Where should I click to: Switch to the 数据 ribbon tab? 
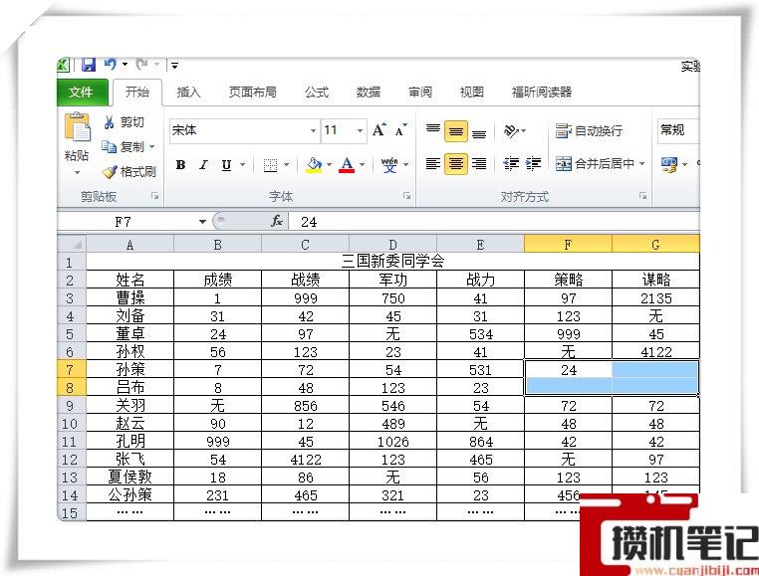tap(369, 92)
